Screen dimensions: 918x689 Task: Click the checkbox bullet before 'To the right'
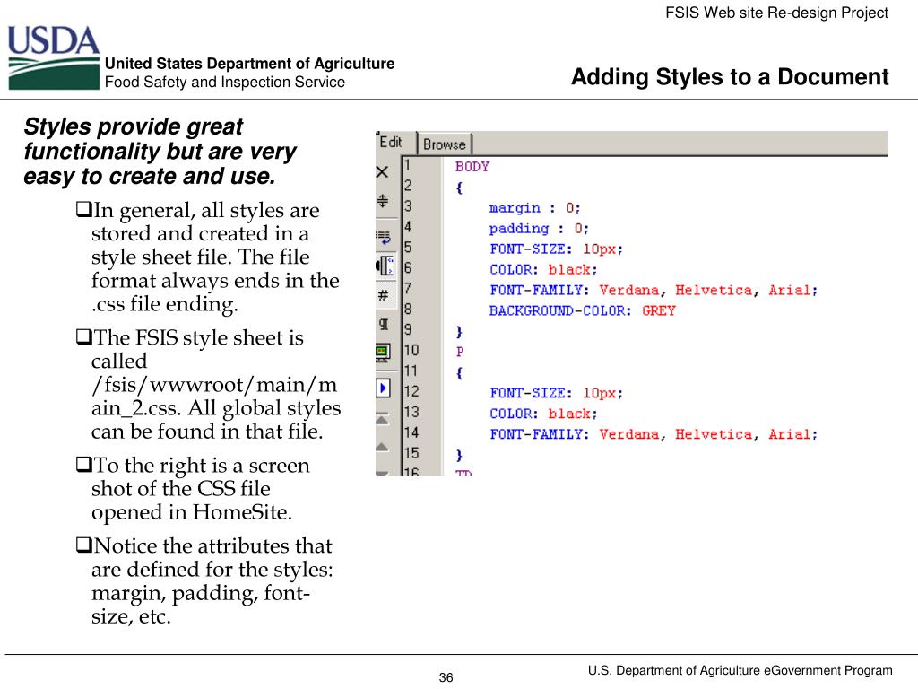[83, 464]
